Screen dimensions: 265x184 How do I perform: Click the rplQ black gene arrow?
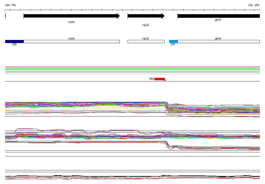pos(146,16)
